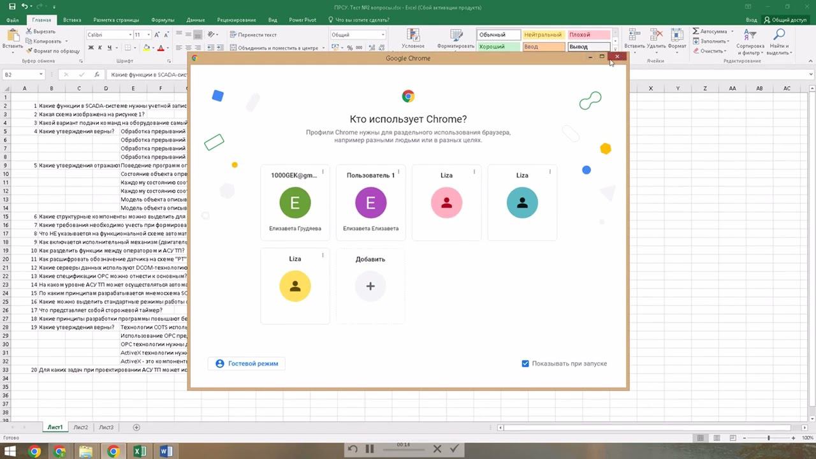Click the fill color bucket icon

click(x=147, y=48)
